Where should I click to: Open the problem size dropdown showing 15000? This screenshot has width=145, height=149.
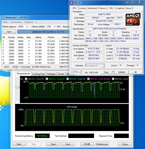(27, 27)
